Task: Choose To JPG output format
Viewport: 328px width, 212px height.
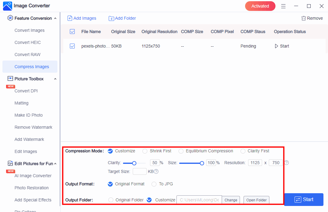Action: [154, 184]
